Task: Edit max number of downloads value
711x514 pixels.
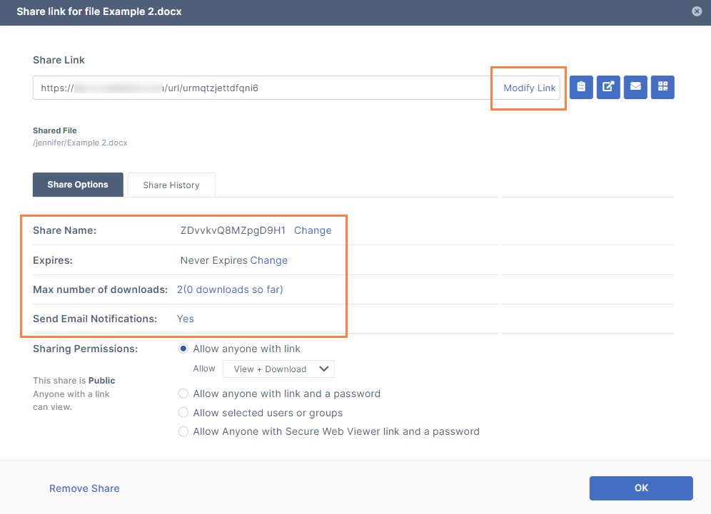Action: click(230, 289)
